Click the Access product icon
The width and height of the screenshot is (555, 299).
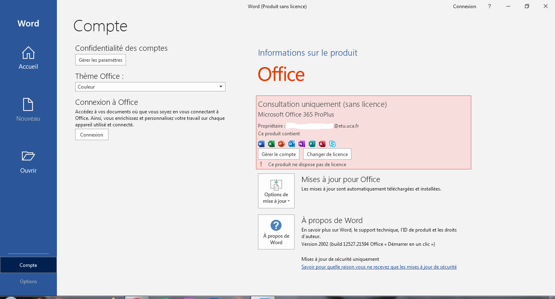(322, 144)
